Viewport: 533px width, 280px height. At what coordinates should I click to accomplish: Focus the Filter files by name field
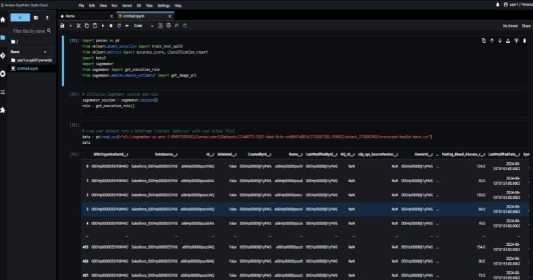coord(32,31)
